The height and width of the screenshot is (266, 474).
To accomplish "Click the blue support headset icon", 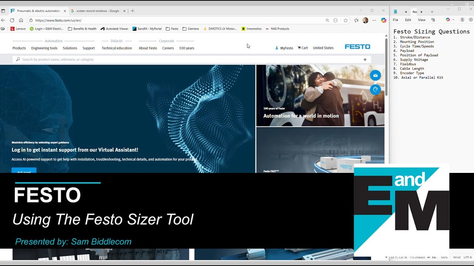I will point(375,89).
